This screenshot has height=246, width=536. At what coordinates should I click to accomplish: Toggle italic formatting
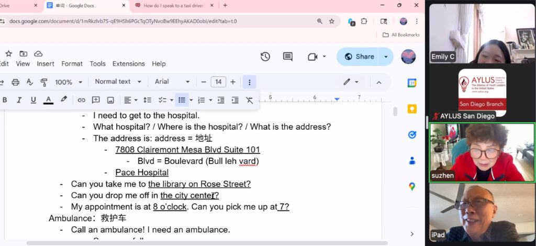[19, 100]
